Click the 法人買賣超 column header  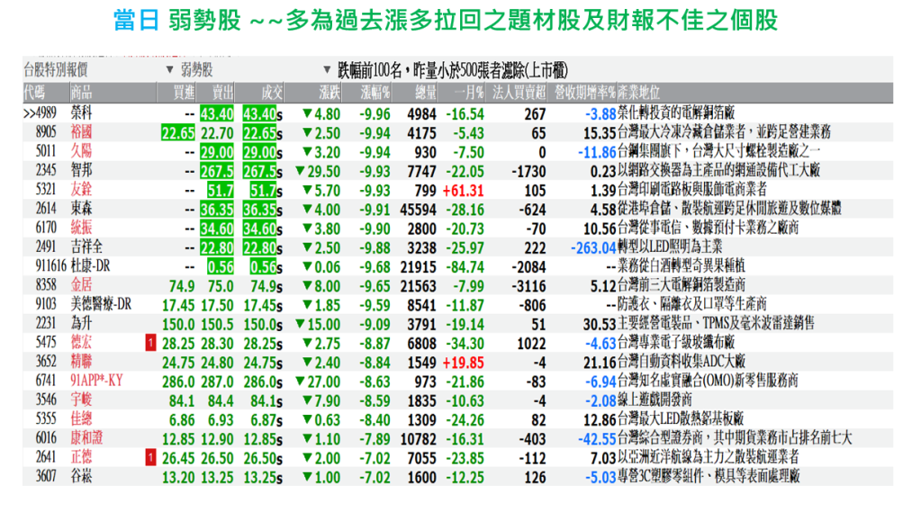point(519,93)
